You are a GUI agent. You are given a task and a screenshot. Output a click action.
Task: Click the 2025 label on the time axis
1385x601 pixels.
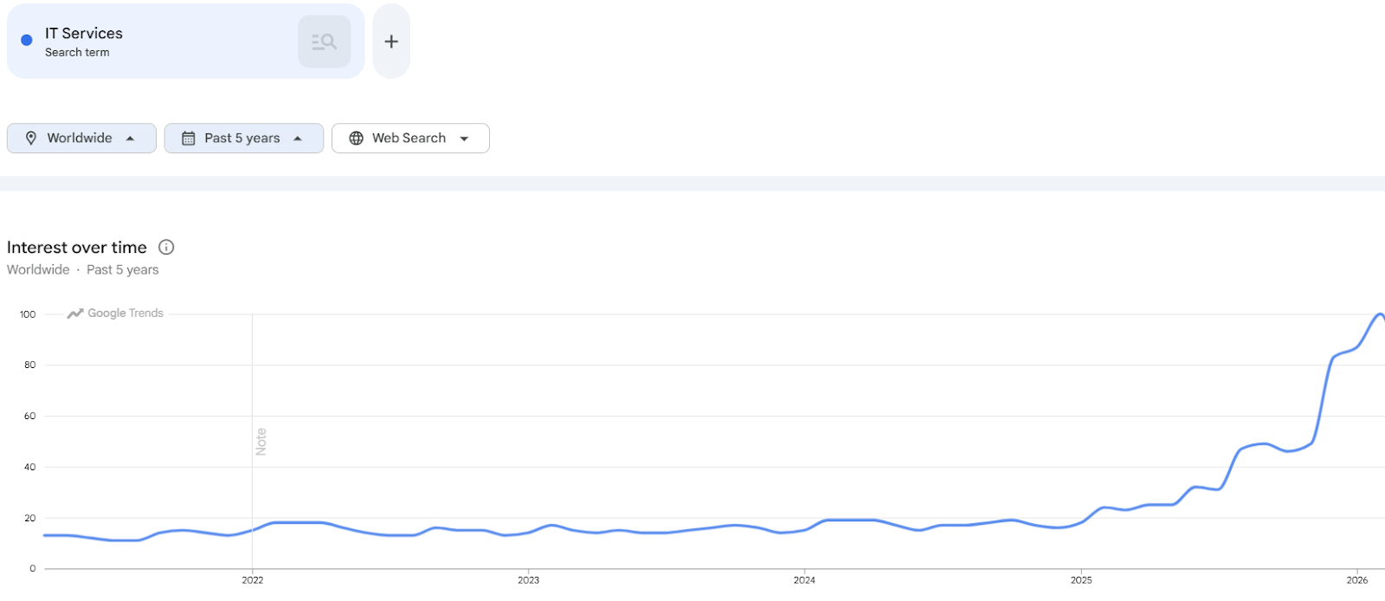pos(1081,580)
